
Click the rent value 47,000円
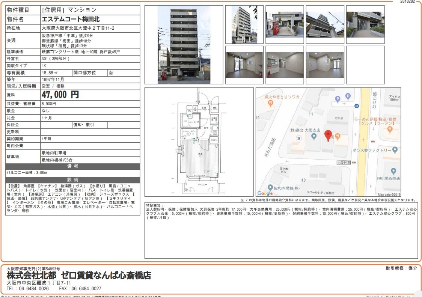[60, 95]
